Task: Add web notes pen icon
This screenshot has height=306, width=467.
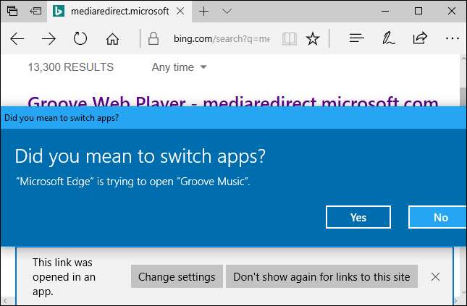Action: coord(388,38)
